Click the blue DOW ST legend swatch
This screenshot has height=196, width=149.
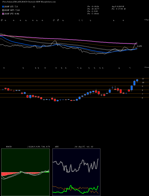coord(3,7)
